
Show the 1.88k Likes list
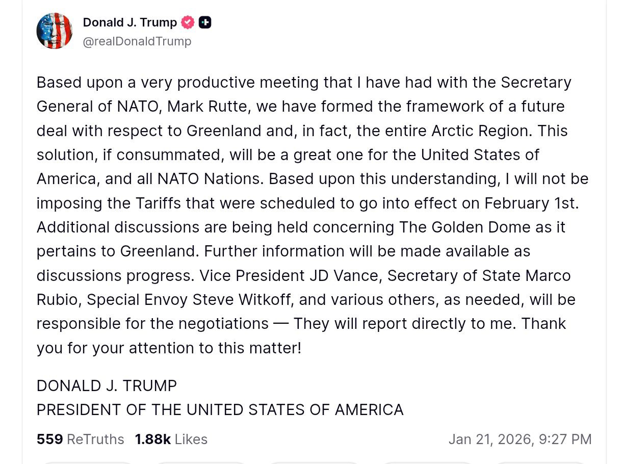click(x=171, y=439)
